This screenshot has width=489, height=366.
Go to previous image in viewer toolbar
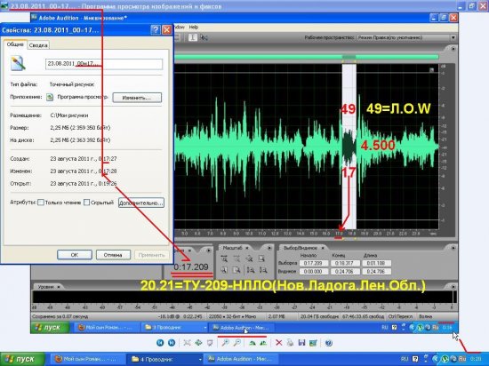pyautogui.click(x=160, y=343)
